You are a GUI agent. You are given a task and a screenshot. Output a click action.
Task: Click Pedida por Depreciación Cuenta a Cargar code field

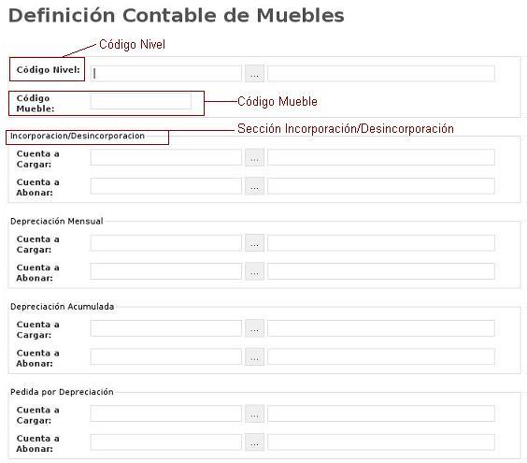click(165, 413)
